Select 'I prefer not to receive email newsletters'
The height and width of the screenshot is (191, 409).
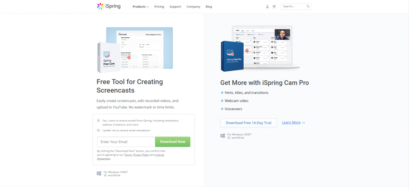(98, 131)
